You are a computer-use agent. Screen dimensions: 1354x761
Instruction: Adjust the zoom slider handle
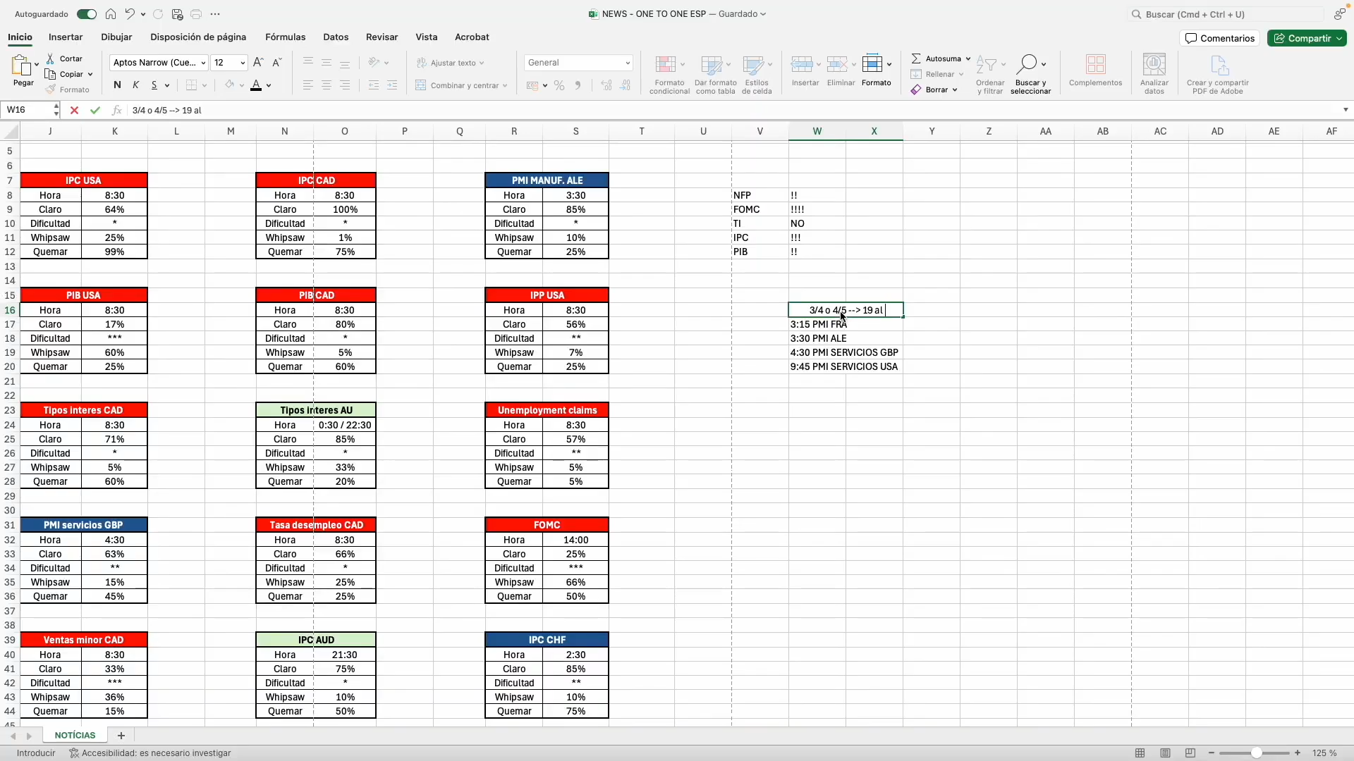[1256, 753]
